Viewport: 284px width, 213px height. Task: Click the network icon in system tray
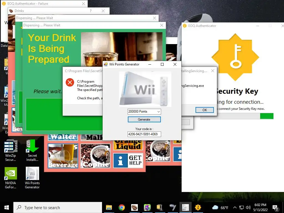242,207
